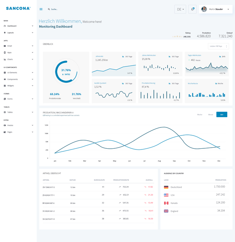Select the active Jahr time range button
The image size is (235, 242).
222,115
